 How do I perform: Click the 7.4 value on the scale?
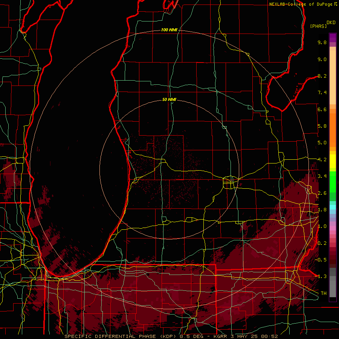point(322,93)
